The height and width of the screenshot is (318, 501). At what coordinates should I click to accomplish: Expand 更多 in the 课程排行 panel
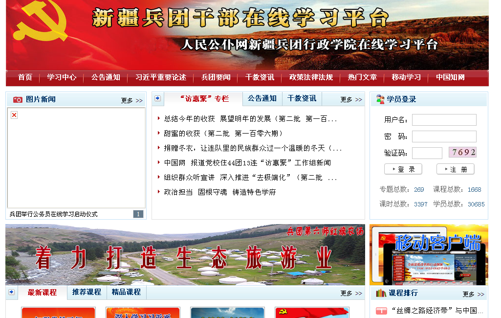click(473, 294)
